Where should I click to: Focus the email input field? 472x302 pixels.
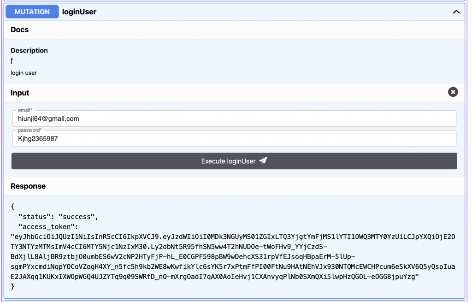(x=234, y=118)
